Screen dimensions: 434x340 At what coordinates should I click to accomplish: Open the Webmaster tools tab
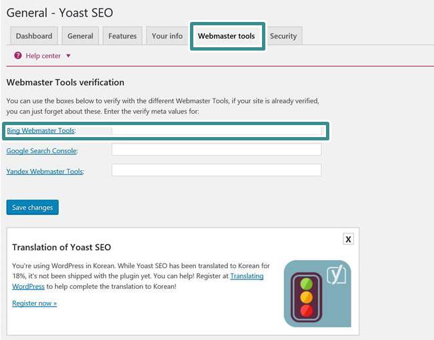pyautogui.click(x=227, y=36)
